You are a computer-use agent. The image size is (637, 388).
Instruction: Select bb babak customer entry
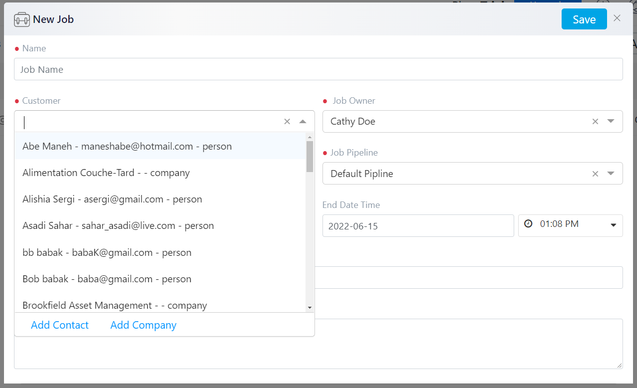point(160,252)
